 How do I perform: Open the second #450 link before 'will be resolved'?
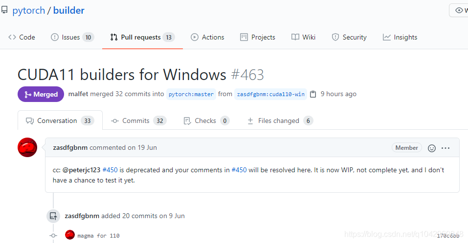pyautogui.click(x=239, y=170)
